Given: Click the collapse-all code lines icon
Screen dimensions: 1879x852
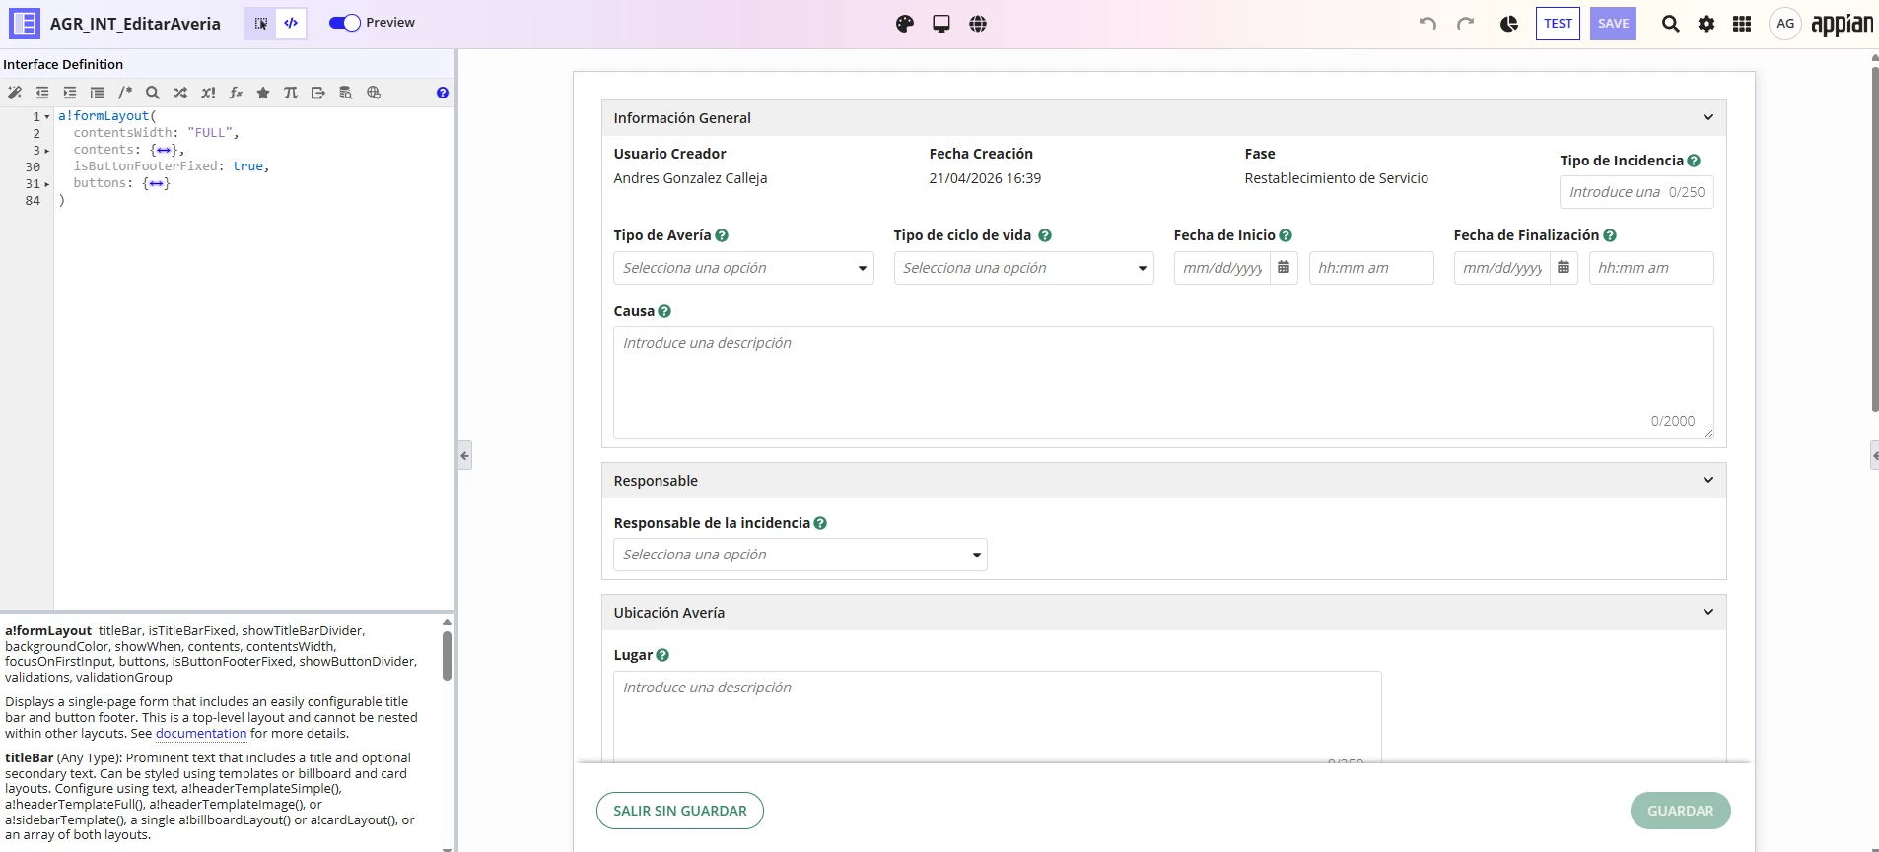Looking at the screenshot, I should click(98, 93).
